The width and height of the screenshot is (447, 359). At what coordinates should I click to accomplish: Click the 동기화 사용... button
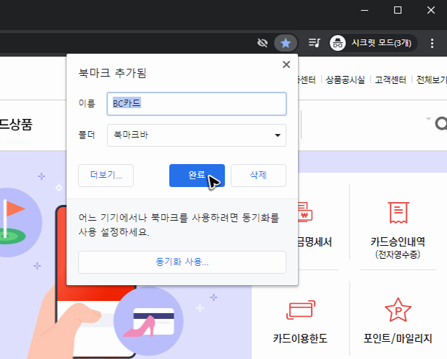click(182, 262)
